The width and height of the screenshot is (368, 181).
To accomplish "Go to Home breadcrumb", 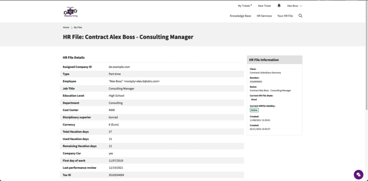I will pyautogui.click(x=66, y=27).
